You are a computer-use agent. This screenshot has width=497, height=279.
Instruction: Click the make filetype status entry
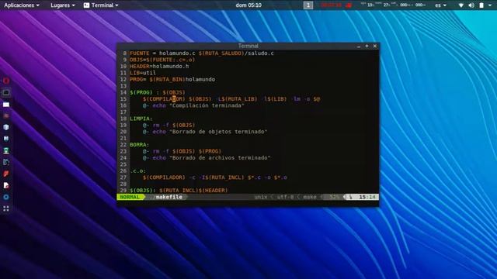[310, 197]
